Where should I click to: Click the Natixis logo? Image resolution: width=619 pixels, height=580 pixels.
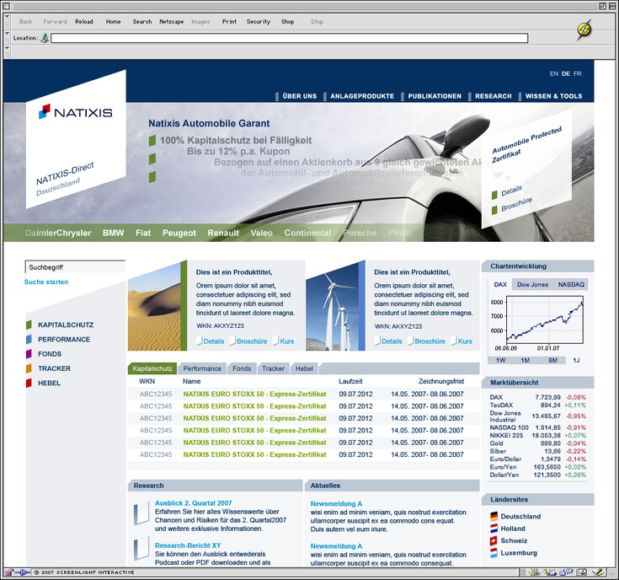76,112
